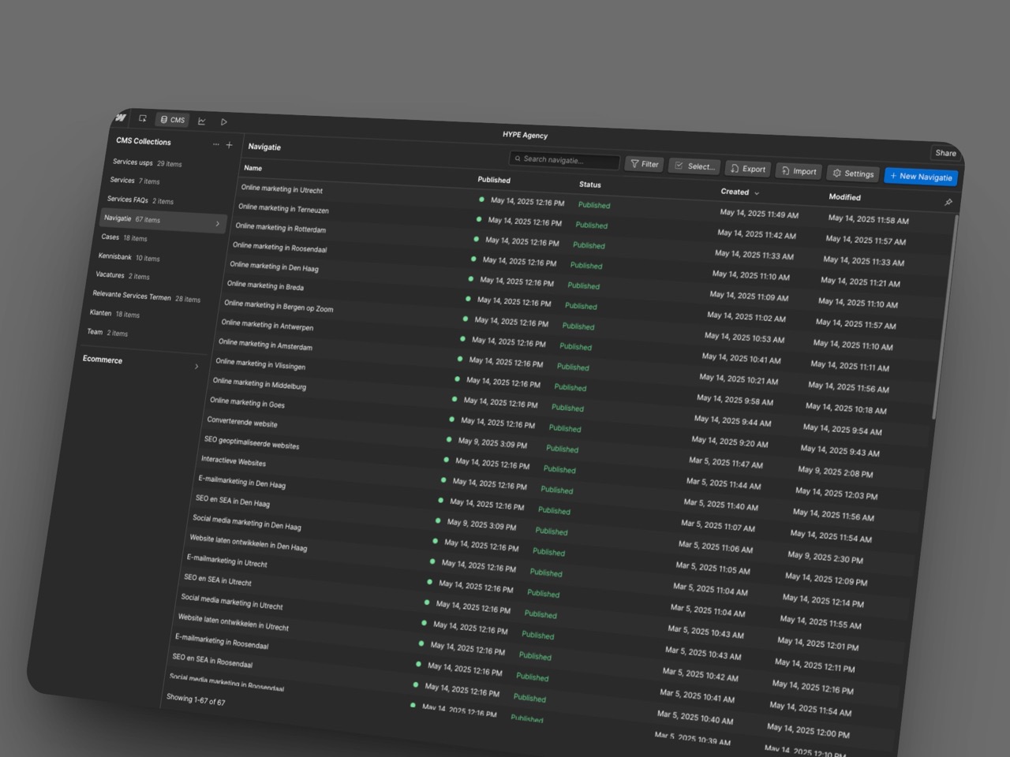Open the Webflow logo menu
This screenshot has height=757, width=1010.
121,117
